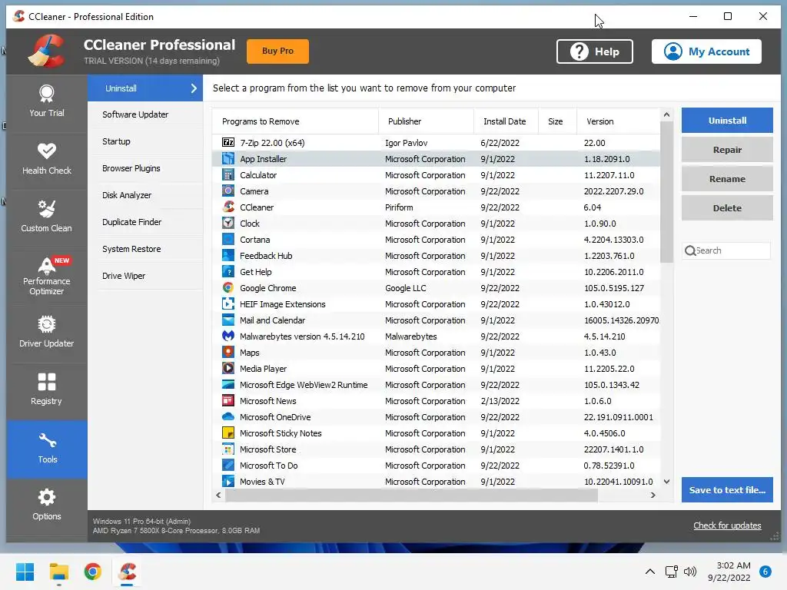This screenshot has height=590, width=787.
Task: Select the Uninstall tools tab
Action: (145, 88)
